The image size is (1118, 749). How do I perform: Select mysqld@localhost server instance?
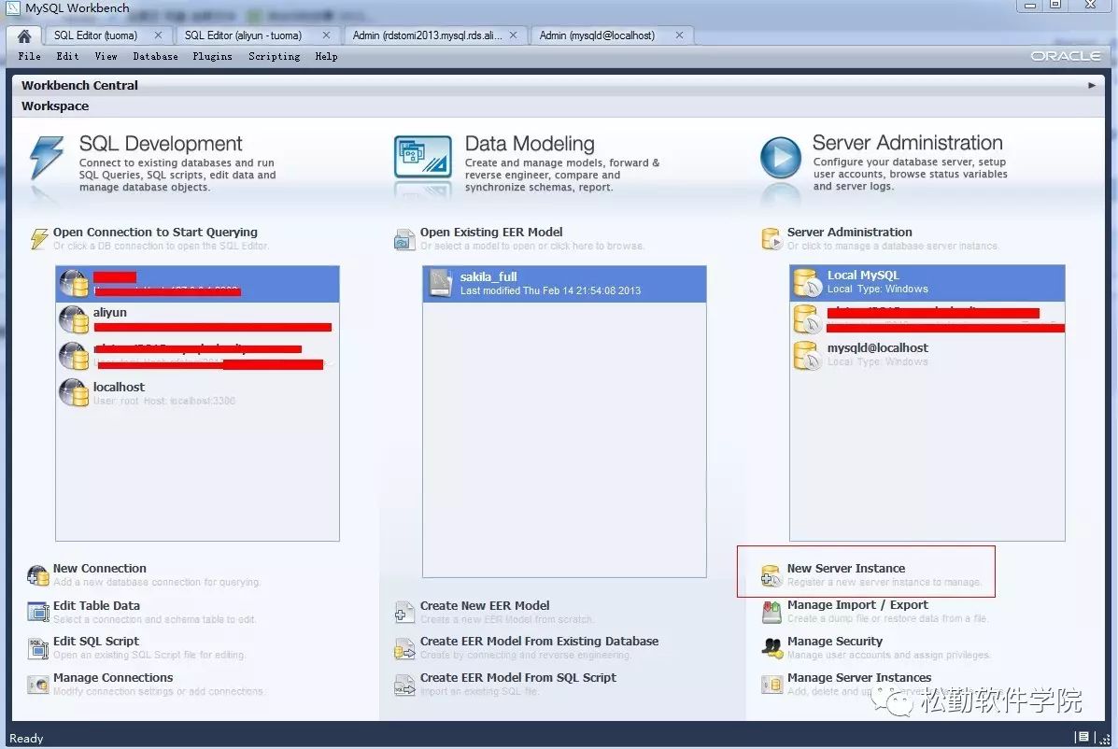point(927,355)
